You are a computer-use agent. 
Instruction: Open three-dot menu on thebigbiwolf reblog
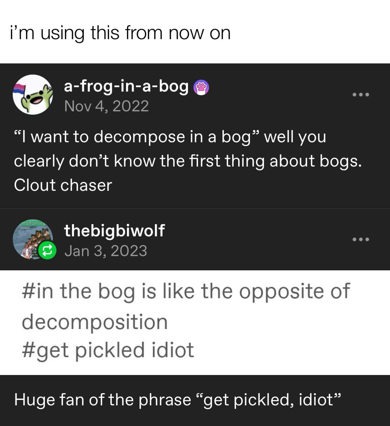click(361, 239)
